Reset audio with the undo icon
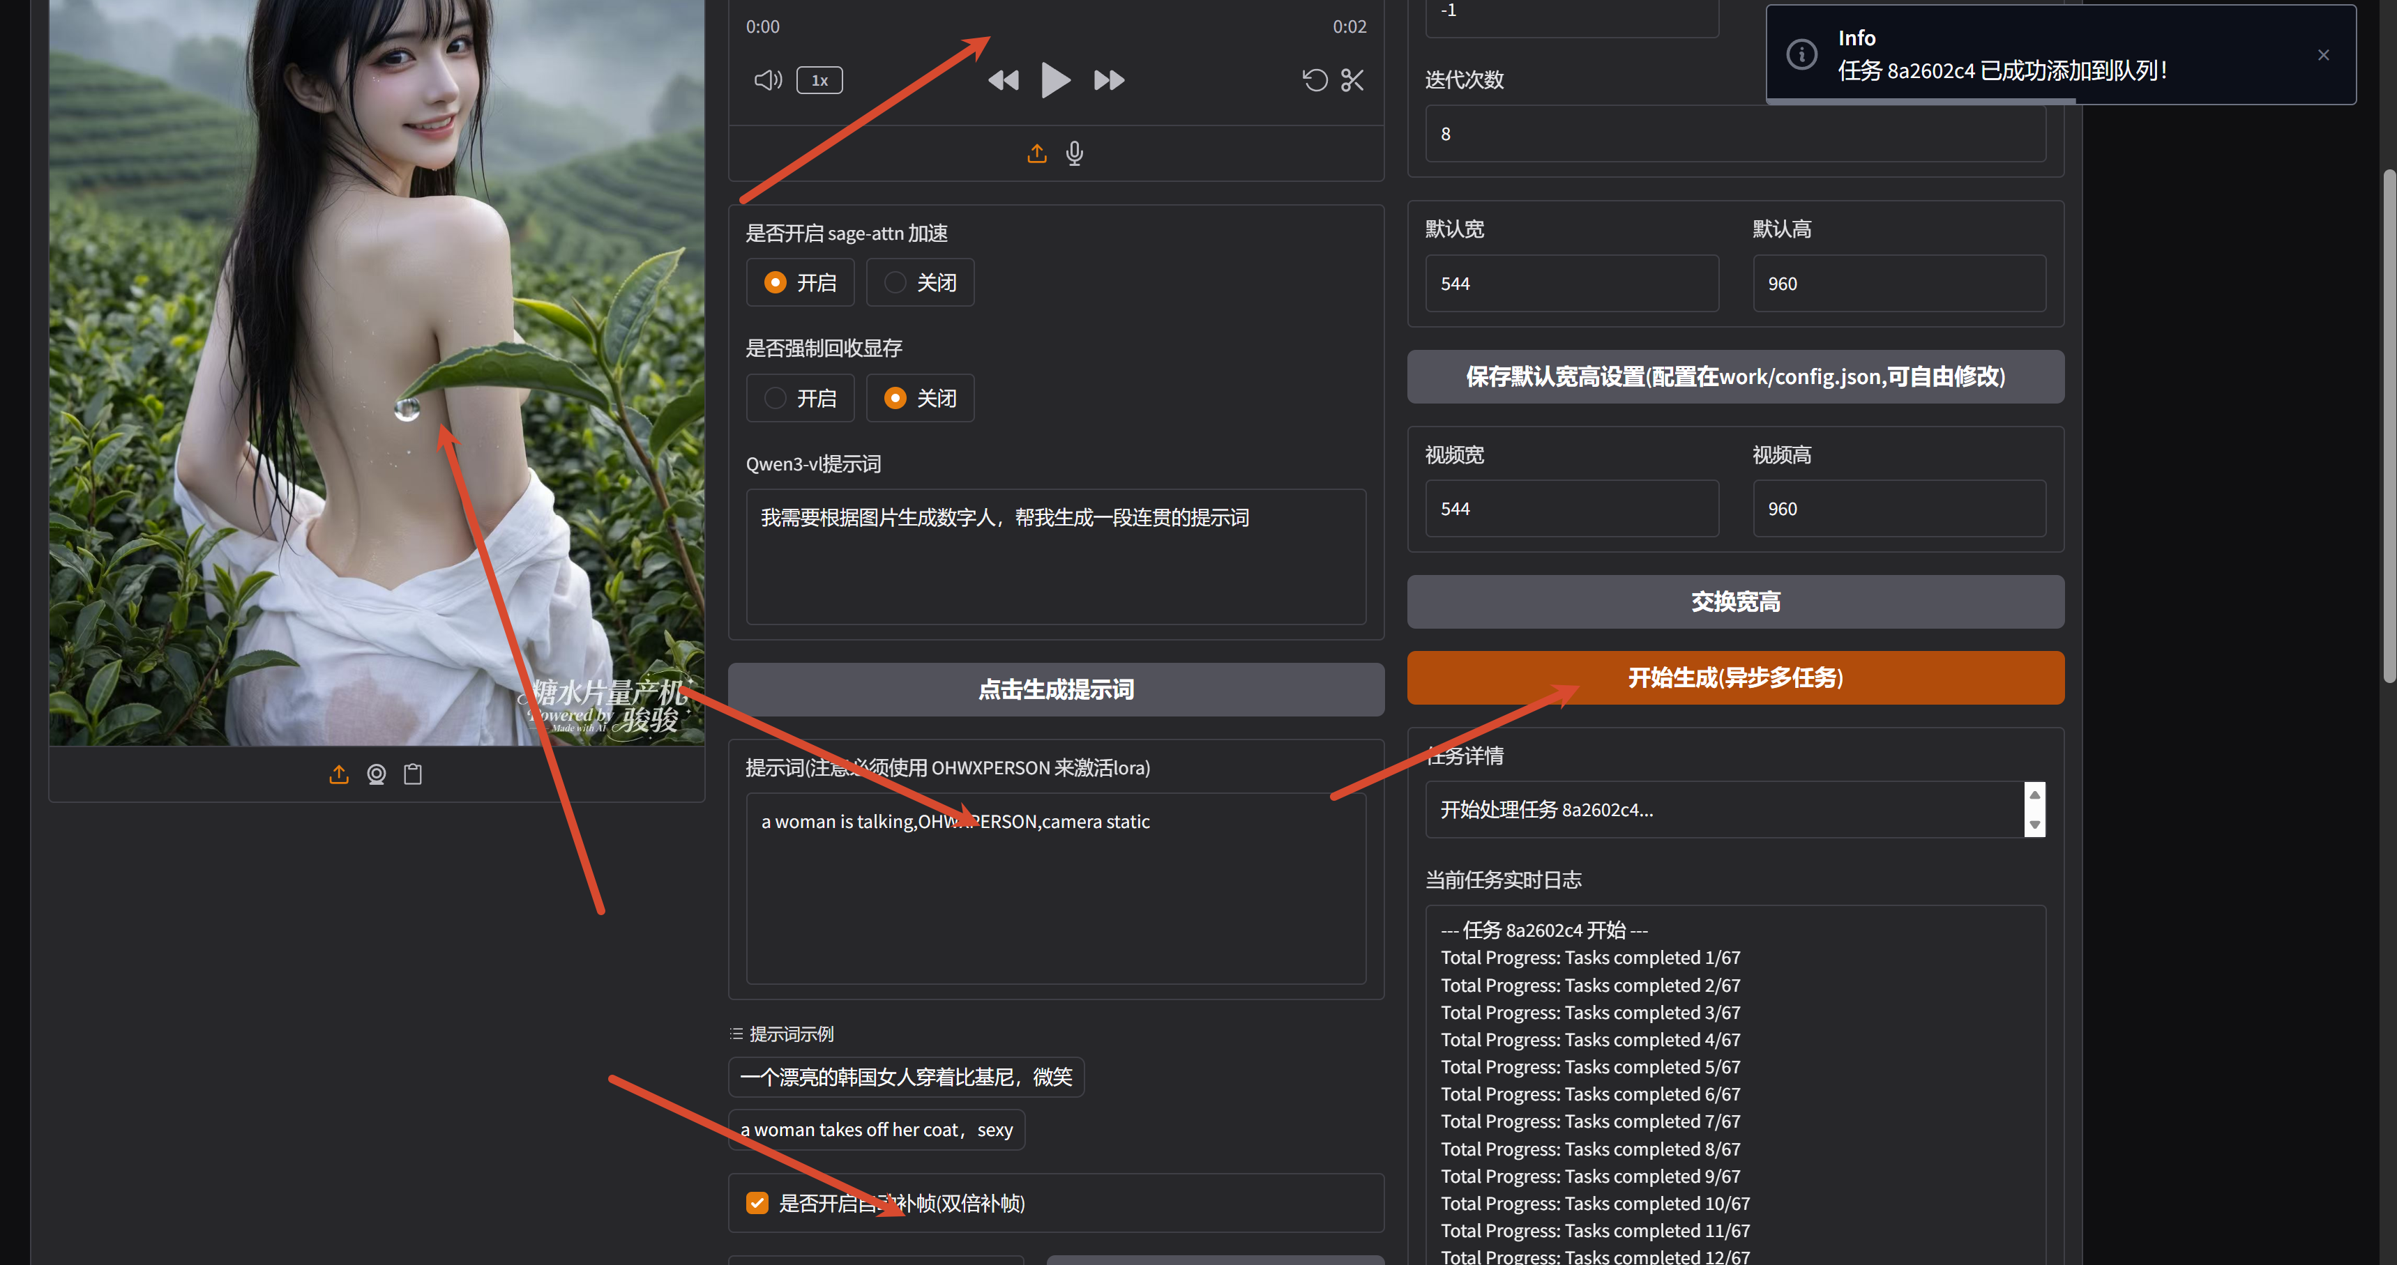The width and height of the screenshot is (2397, 1265). tap(1314, 80)
